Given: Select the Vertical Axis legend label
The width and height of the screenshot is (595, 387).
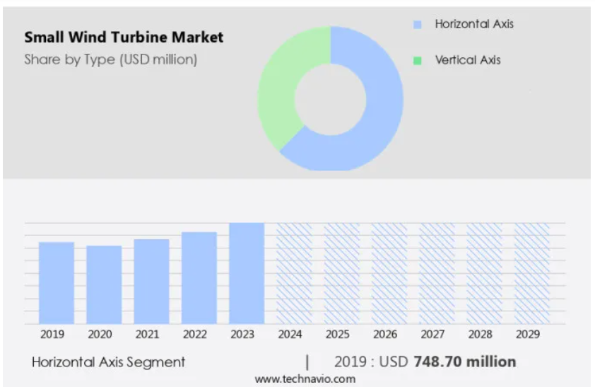Looking at the screenshot, I should pos(468,60).
